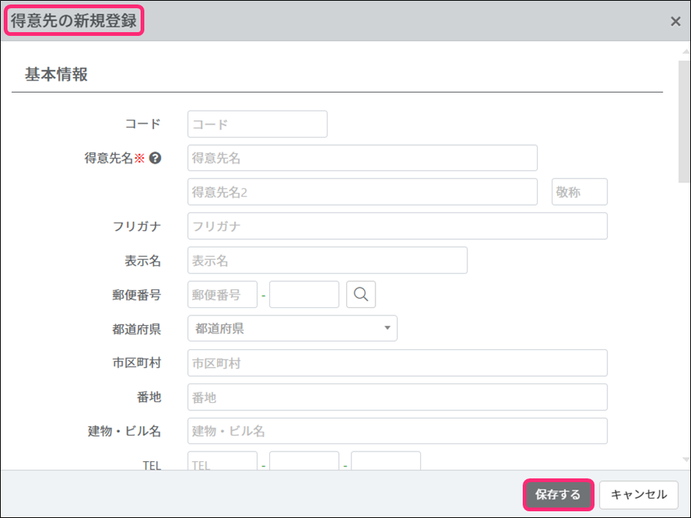
Task: Focus the コード input field
Action: point(257,124)
